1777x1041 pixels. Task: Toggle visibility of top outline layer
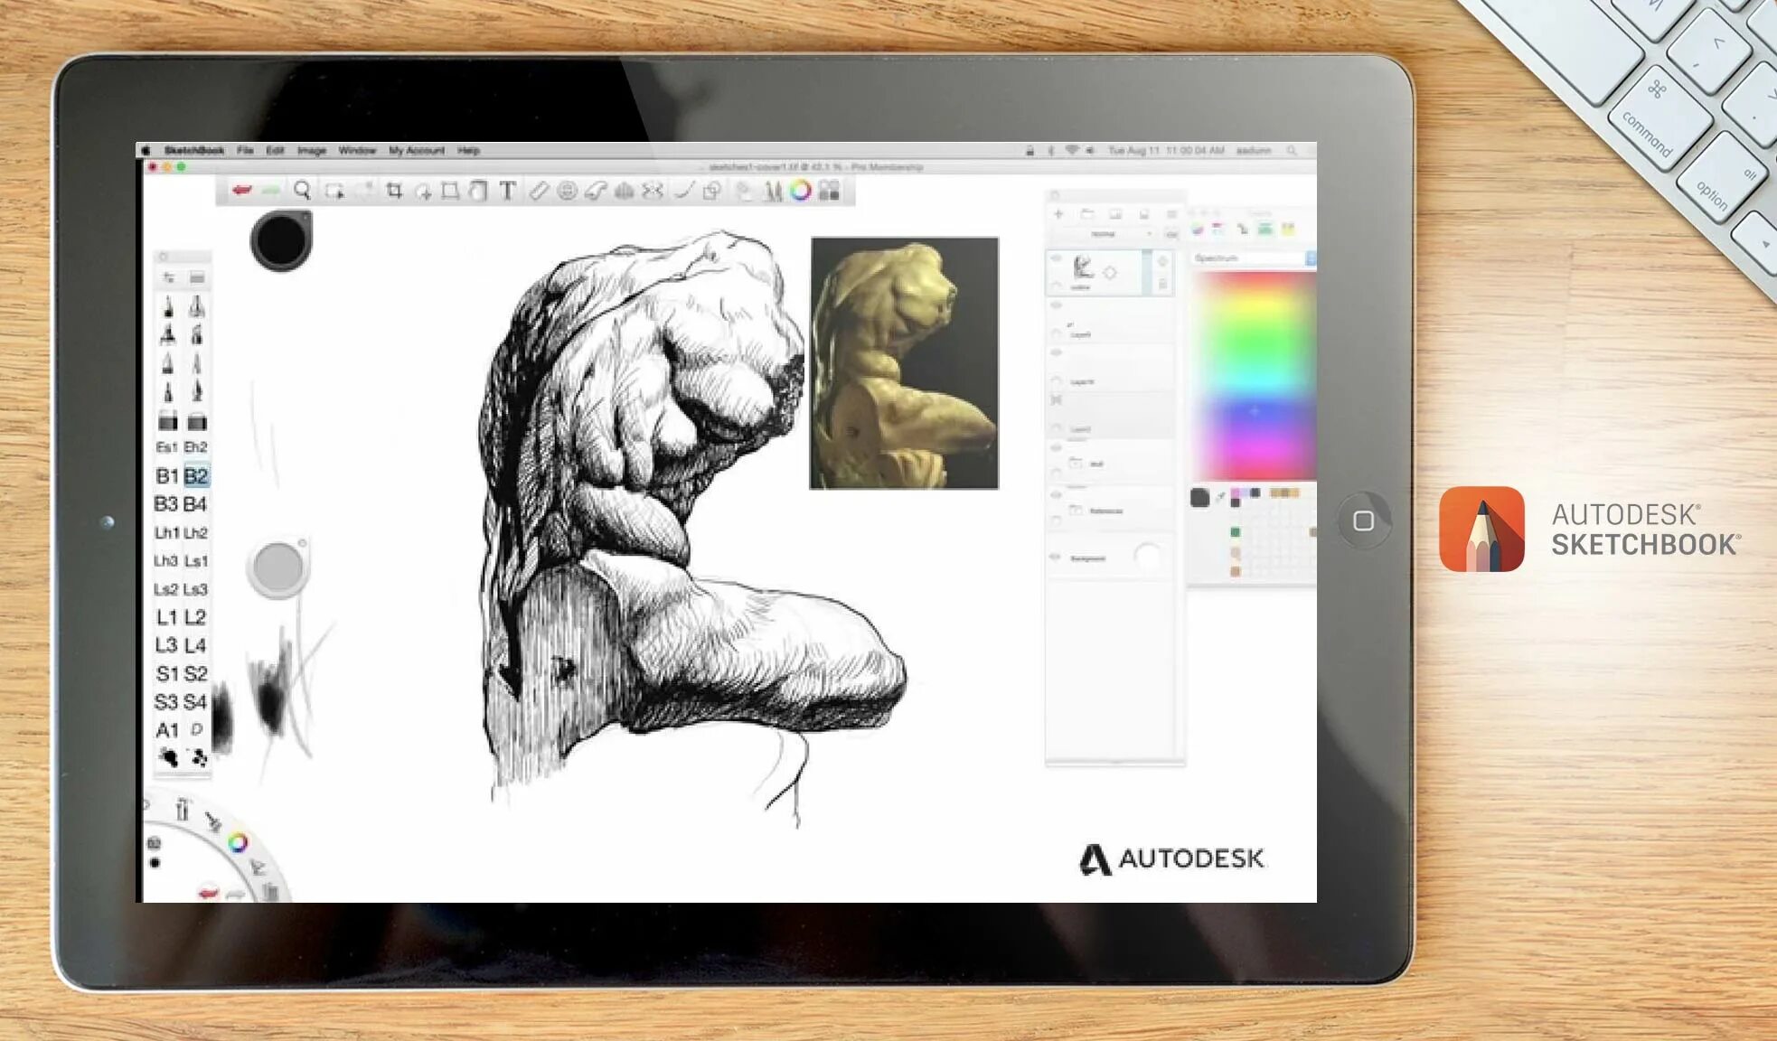pyautogui.click(x=1056, y=259)
